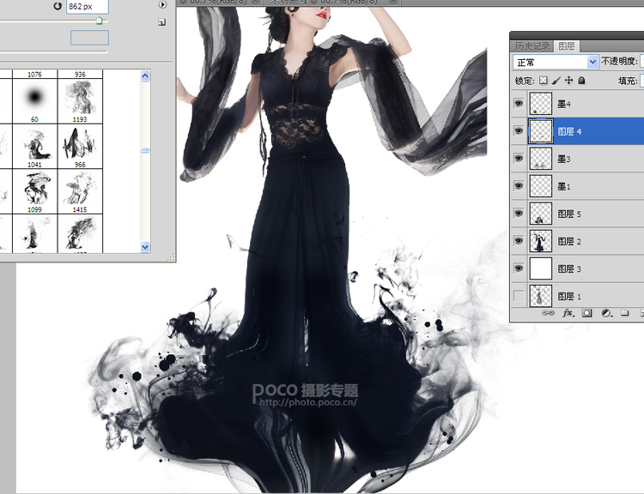Image resolution: width=644 pixels, height=494 pixels.
Task: Click the hardness slider track below the empty field
Action: 53,52
